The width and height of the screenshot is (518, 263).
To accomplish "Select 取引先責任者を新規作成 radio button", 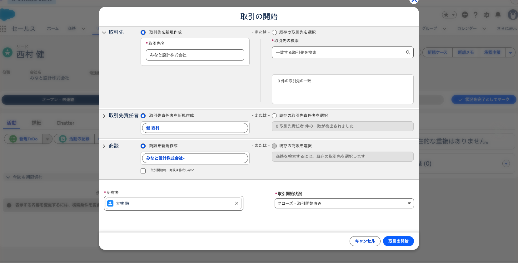I will (143, 116).
